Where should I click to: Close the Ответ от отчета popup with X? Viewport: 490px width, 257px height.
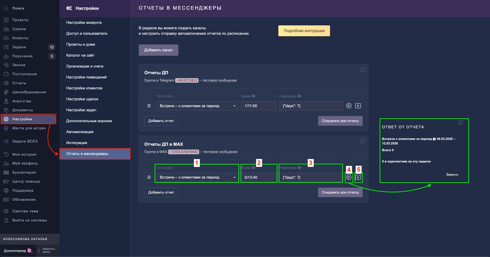(460, 123)
